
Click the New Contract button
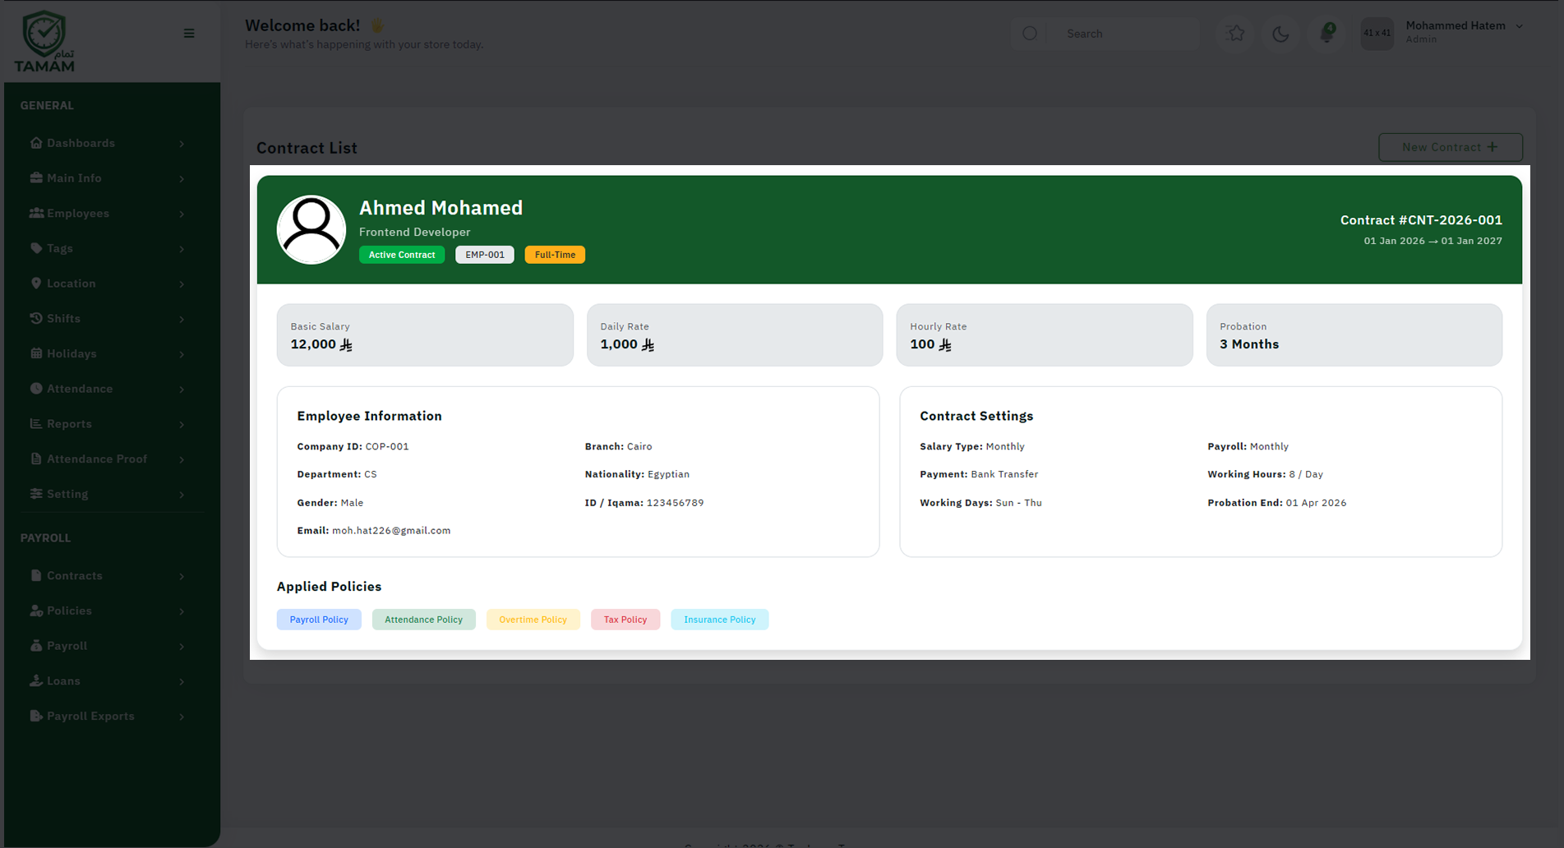1451,147
